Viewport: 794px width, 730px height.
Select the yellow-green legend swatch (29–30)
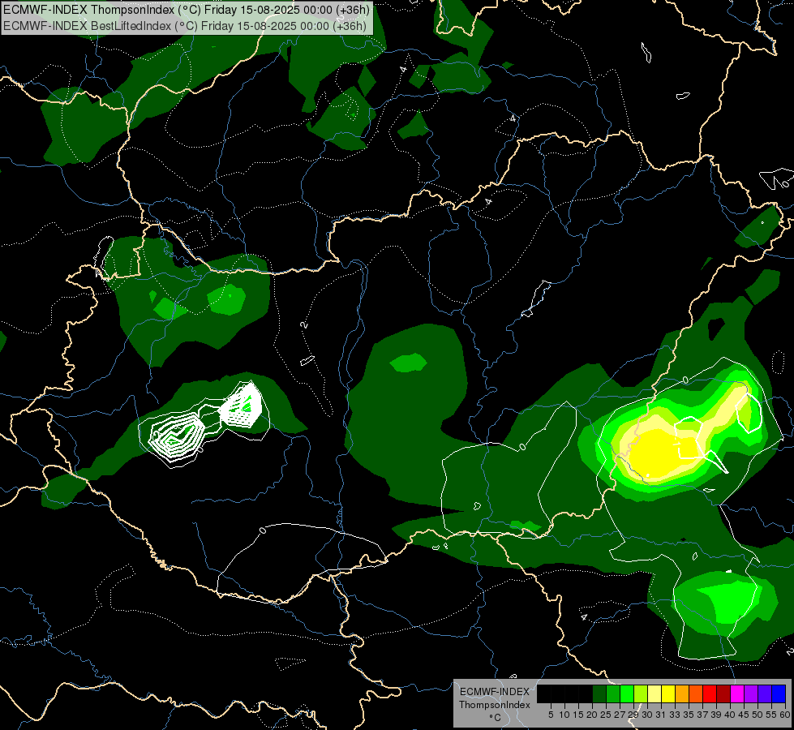coord(641,693)
